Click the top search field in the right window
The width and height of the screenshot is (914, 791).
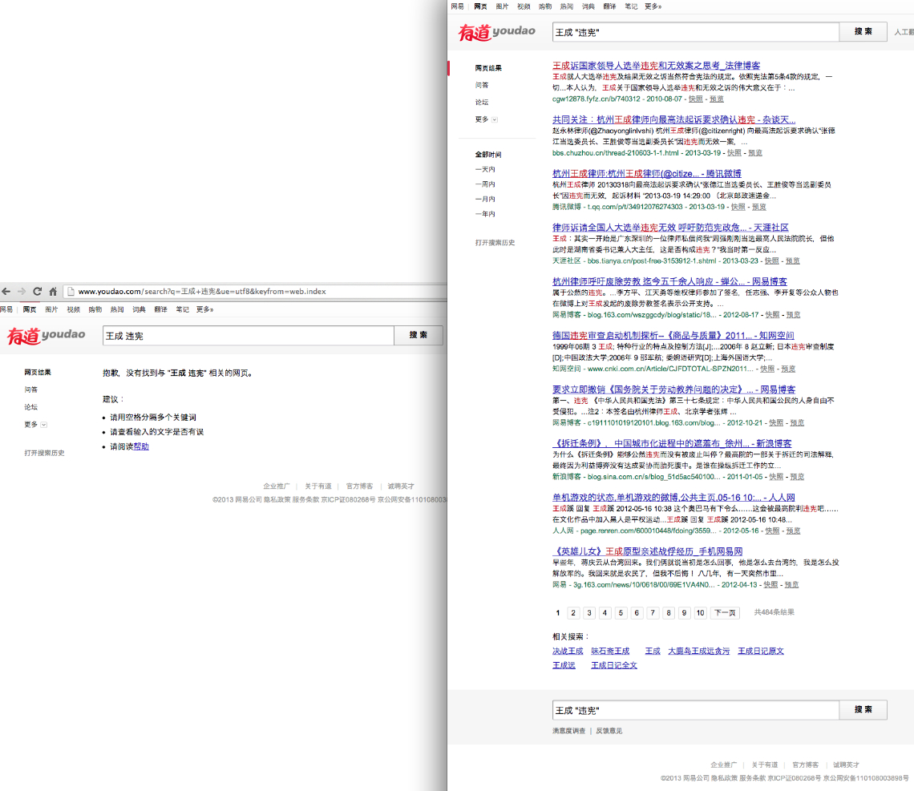pos(695,32)
